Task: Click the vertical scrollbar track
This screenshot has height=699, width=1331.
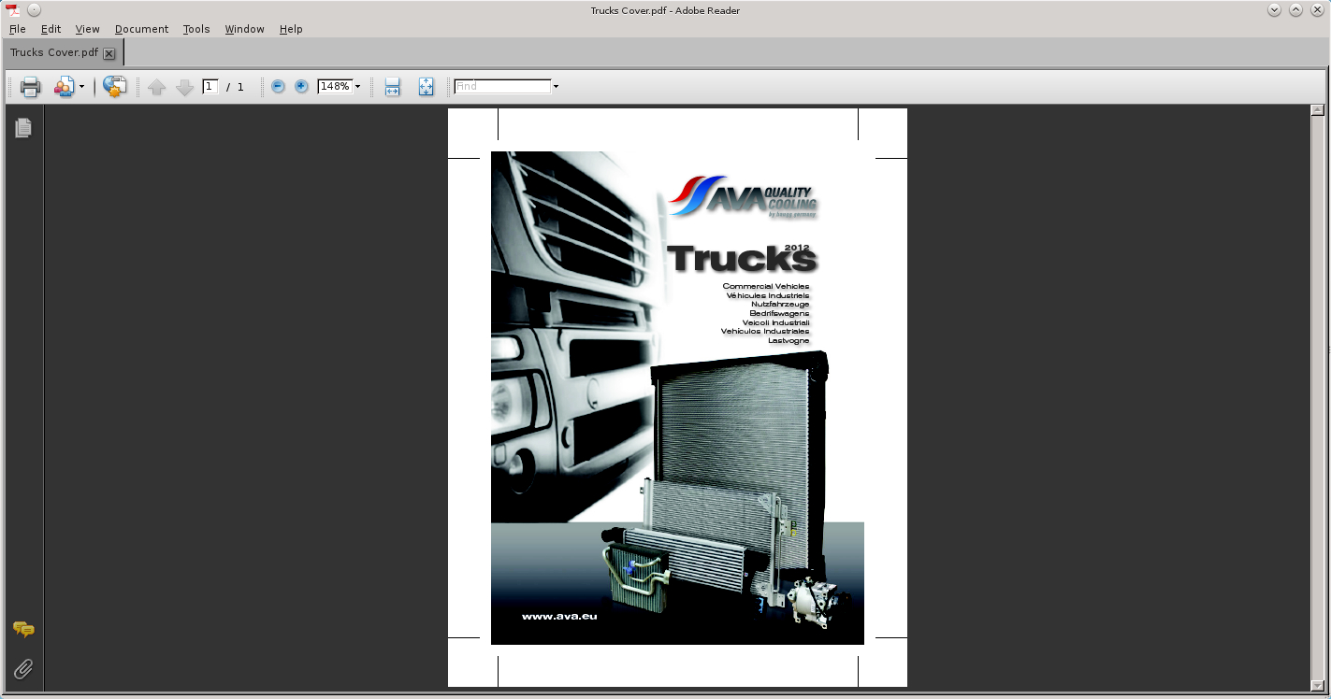Action: 1317,398
